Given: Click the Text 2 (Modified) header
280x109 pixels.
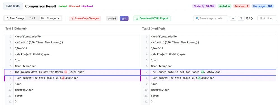Looking at the screenshot, I should click(153, 29).
